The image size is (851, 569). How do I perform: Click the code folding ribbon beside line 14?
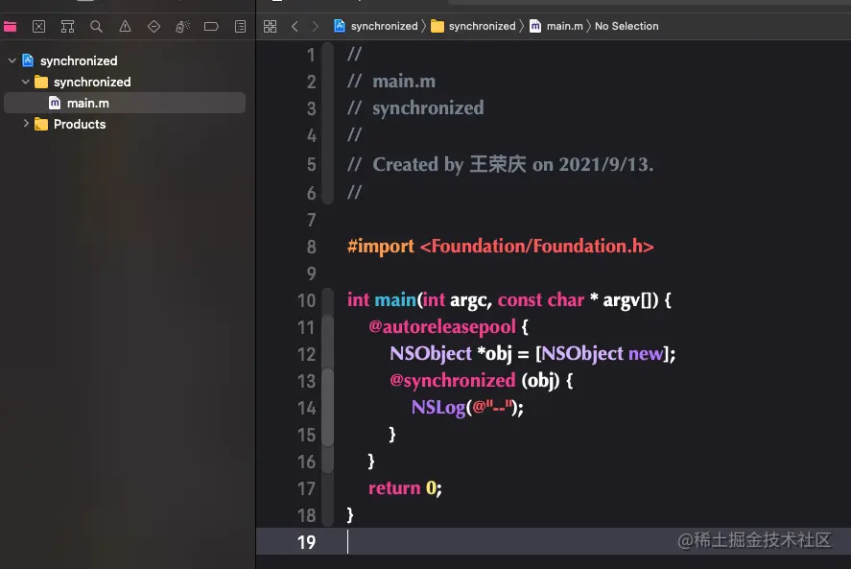point(327,408)
